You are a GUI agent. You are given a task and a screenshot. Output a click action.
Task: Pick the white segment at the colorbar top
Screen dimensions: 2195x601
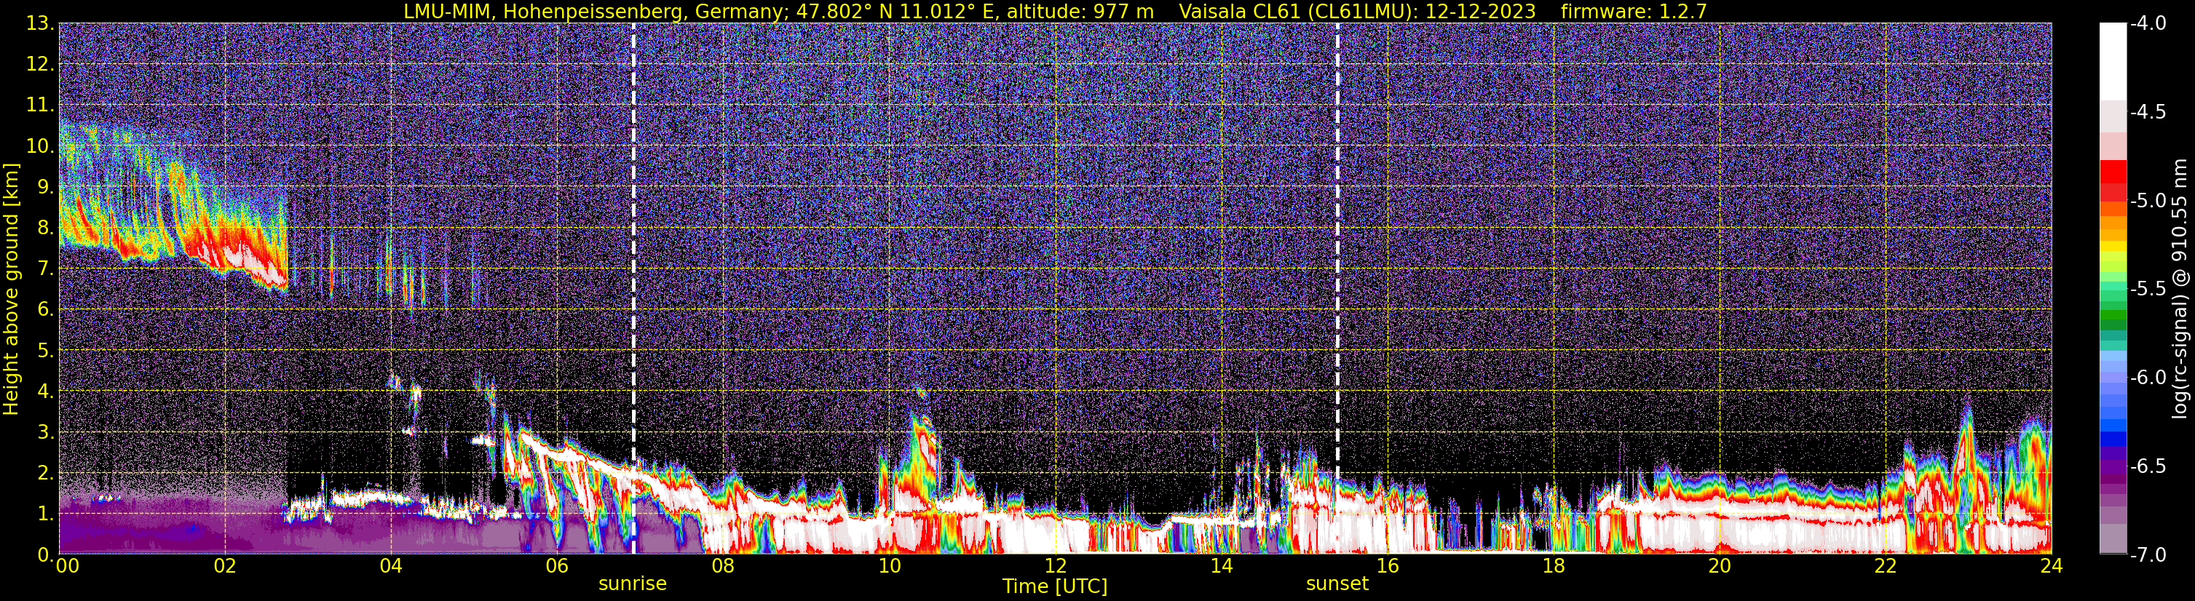pos(2112,61)
